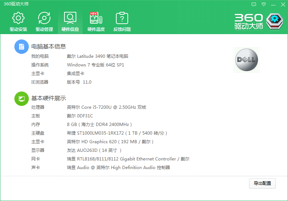Click the 版本号 11.0 value
This screenshot has width=288, height=201.
(79, 82)
